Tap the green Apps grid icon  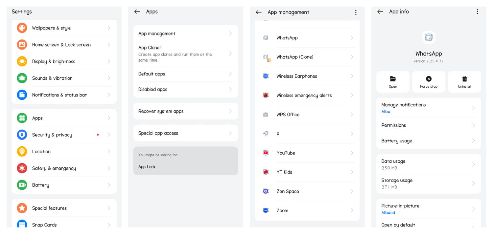22,118
